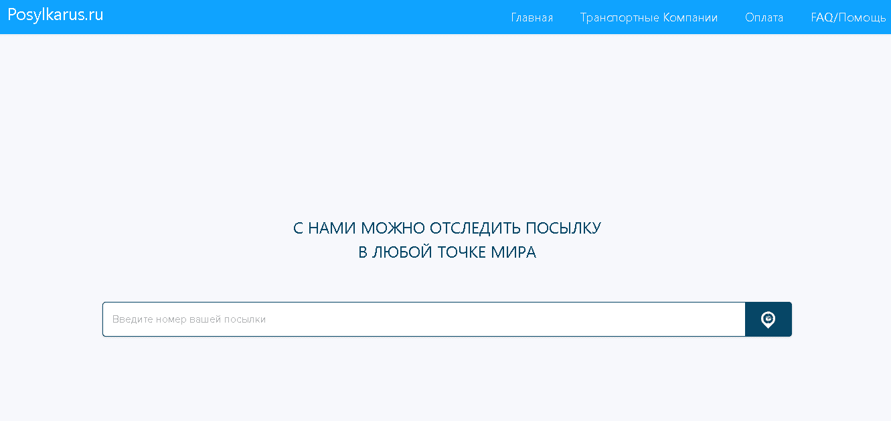Image resolution: width=891 pixels, height=421 pixels.
Task: Open the Оплата menu item
Action: (764, 17)
